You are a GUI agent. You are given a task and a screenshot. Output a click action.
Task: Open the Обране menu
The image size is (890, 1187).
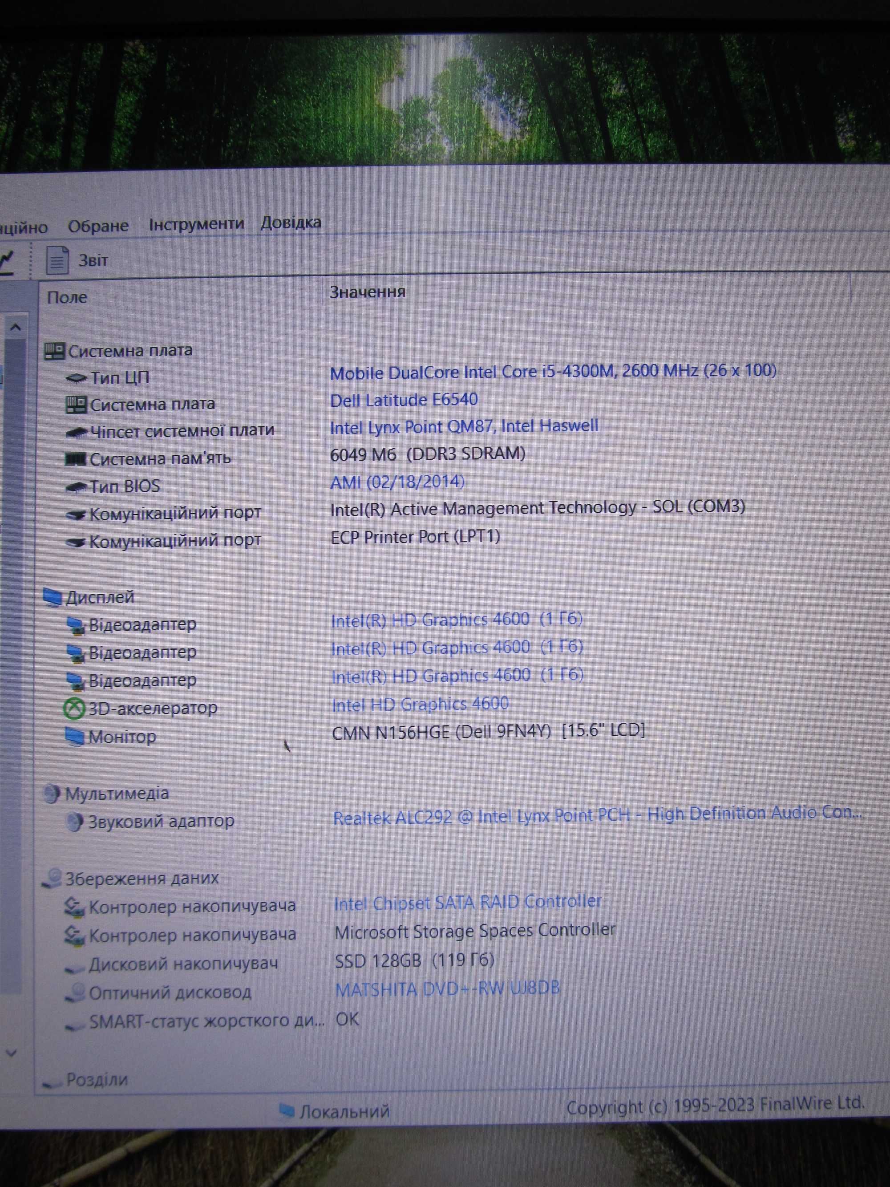(x=98, y=226)
